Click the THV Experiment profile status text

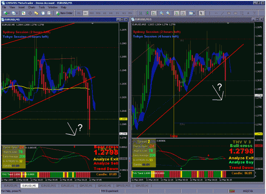[x=109, y=191]
